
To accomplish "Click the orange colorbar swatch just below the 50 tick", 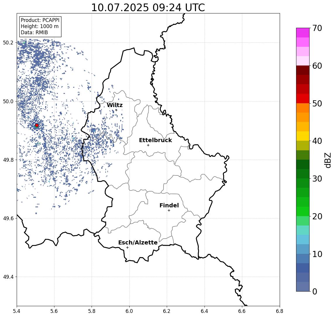I will (x=303, y=108).
